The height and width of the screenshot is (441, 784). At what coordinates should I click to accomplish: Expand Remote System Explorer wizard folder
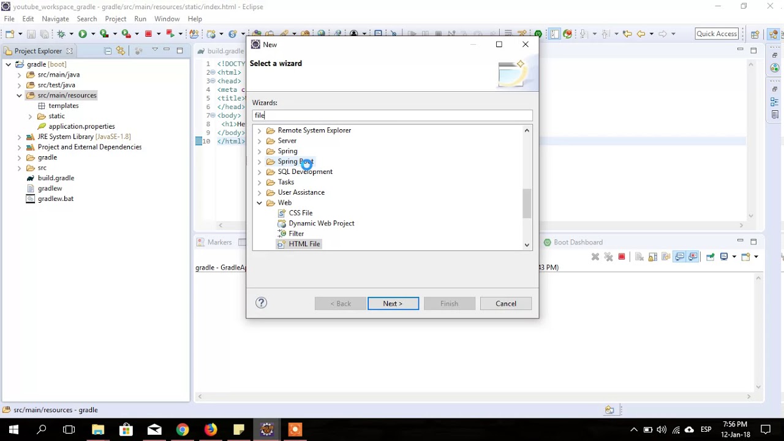click(260, 130)
